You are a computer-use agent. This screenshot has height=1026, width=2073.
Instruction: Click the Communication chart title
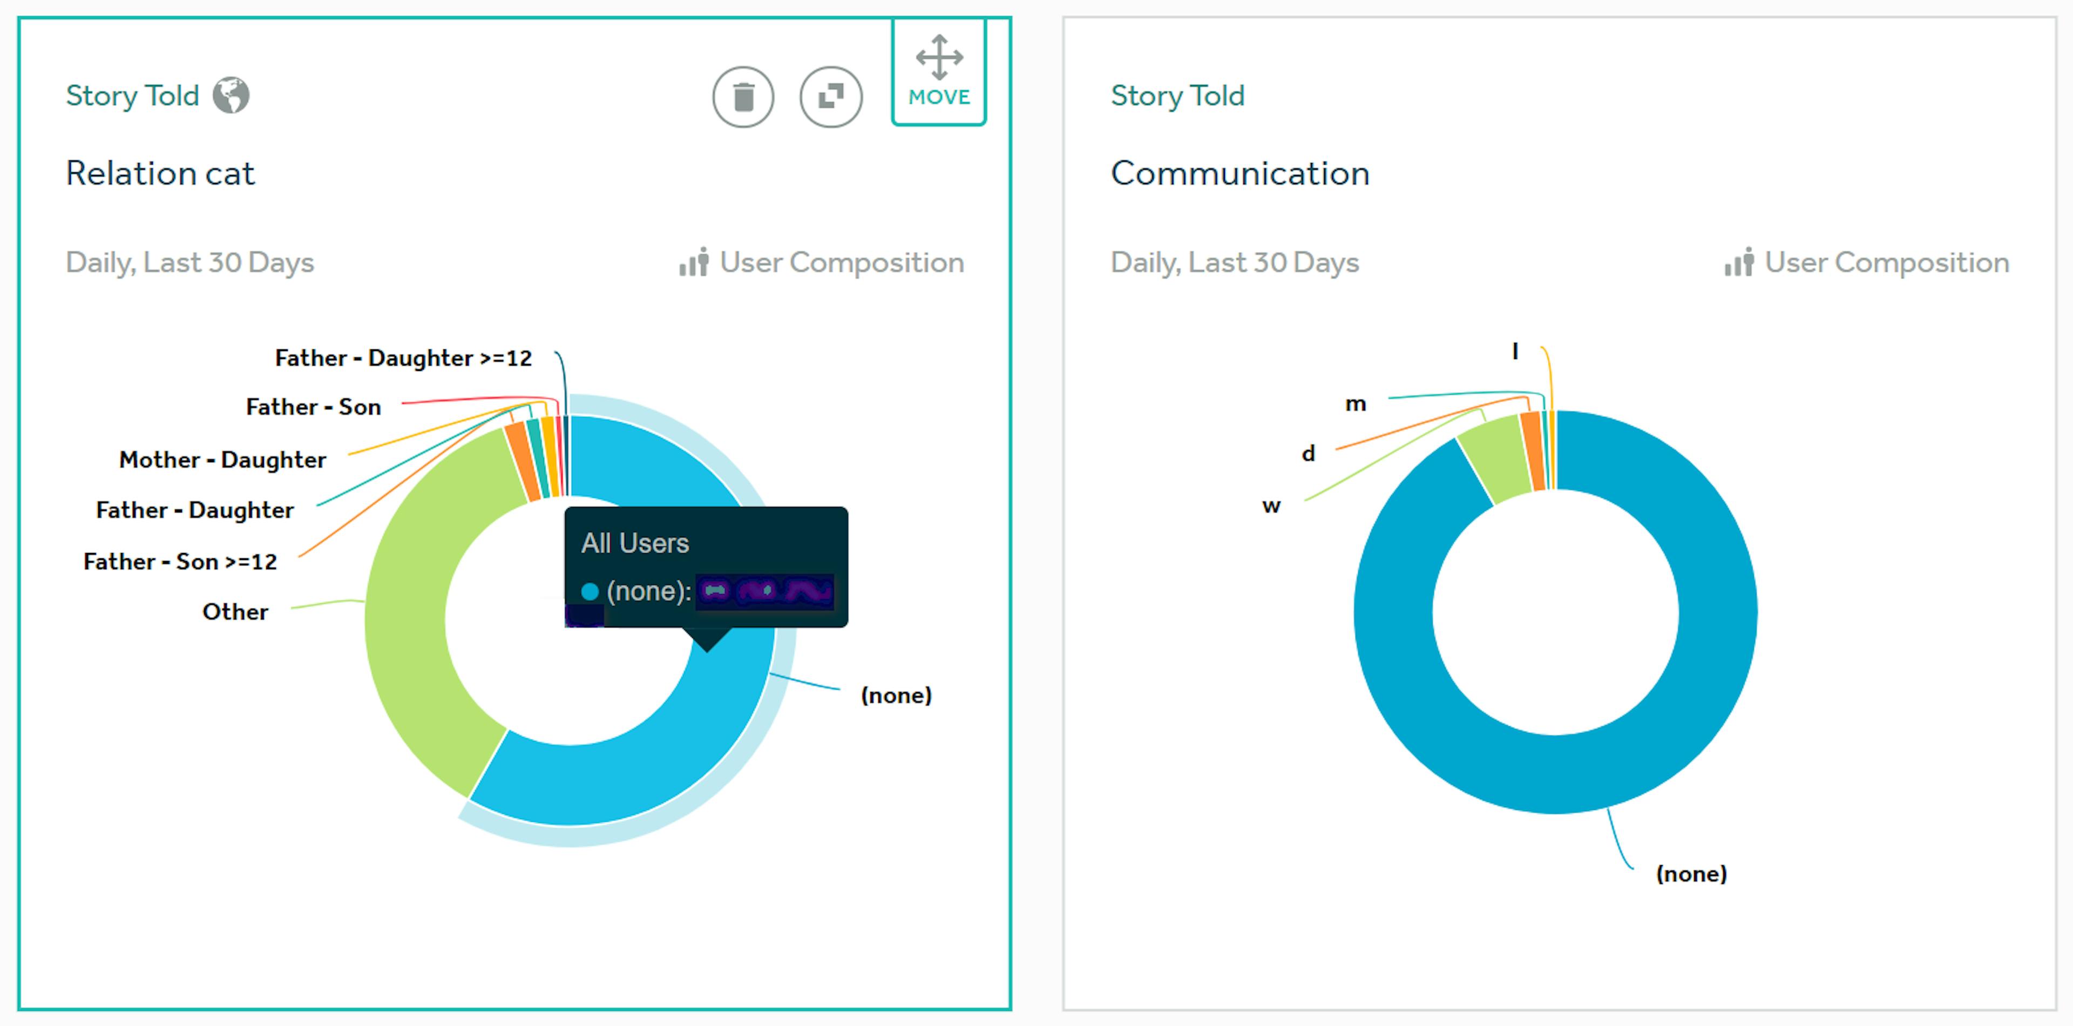click(x=1240, y=173)
